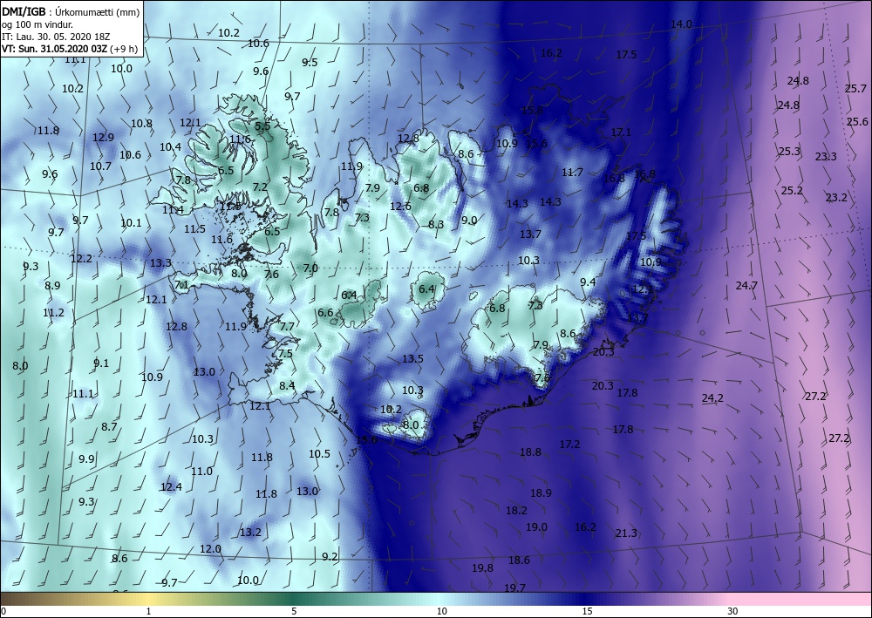The width and height of the screenshot is (872, 618).
Task: Click the 11.7 value on the map
Action: [572, 173]
